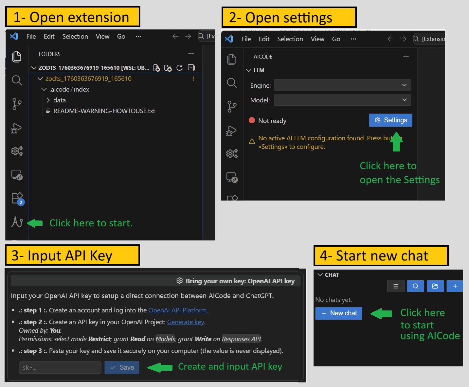469x387 pixels.
Task: Refresh the explorer in step 1 panel
Action: pyautogui.click(x=179, y=68)
